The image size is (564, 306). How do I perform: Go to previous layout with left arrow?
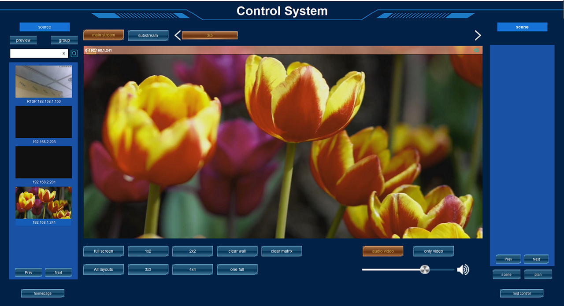click(x=178, y=35)
